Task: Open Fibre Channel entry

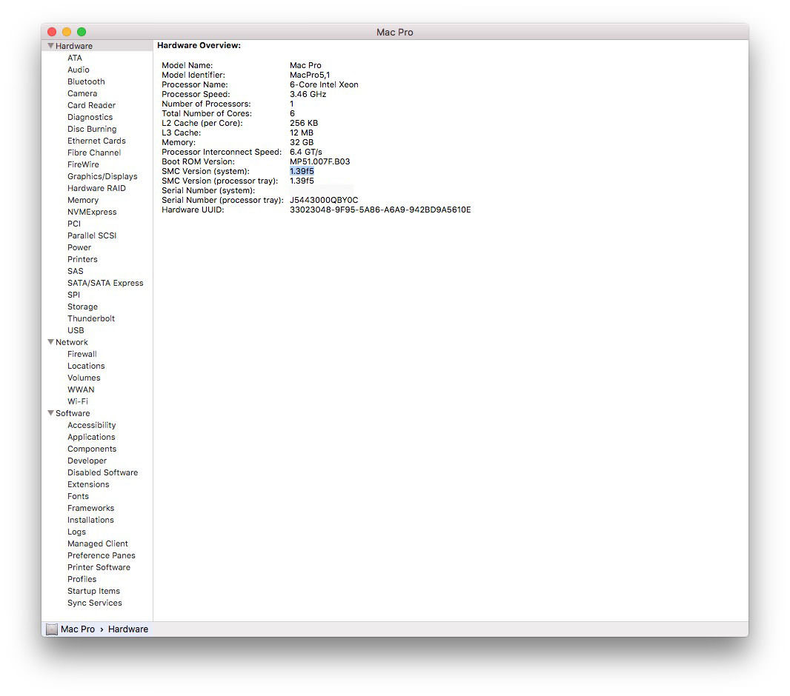Action: pos(93,153)
